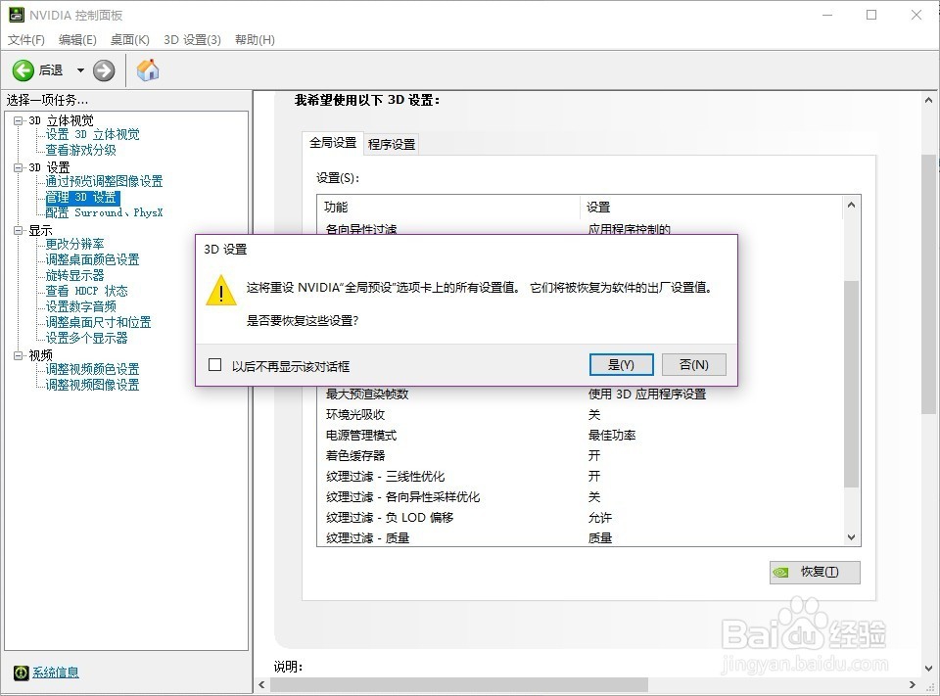Open the Back history dropdown arrow

[80, 70]
